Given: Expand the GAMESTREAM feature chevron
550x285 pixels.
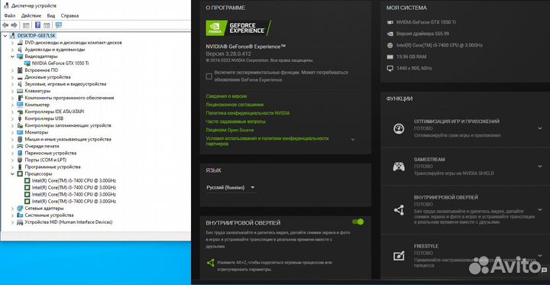Looking at the screenshot, I should click(540, 167).
